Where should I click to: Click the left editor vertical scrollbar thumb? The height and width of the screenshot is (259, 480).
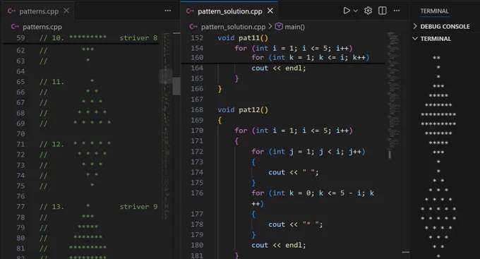(x=176, y=86)
